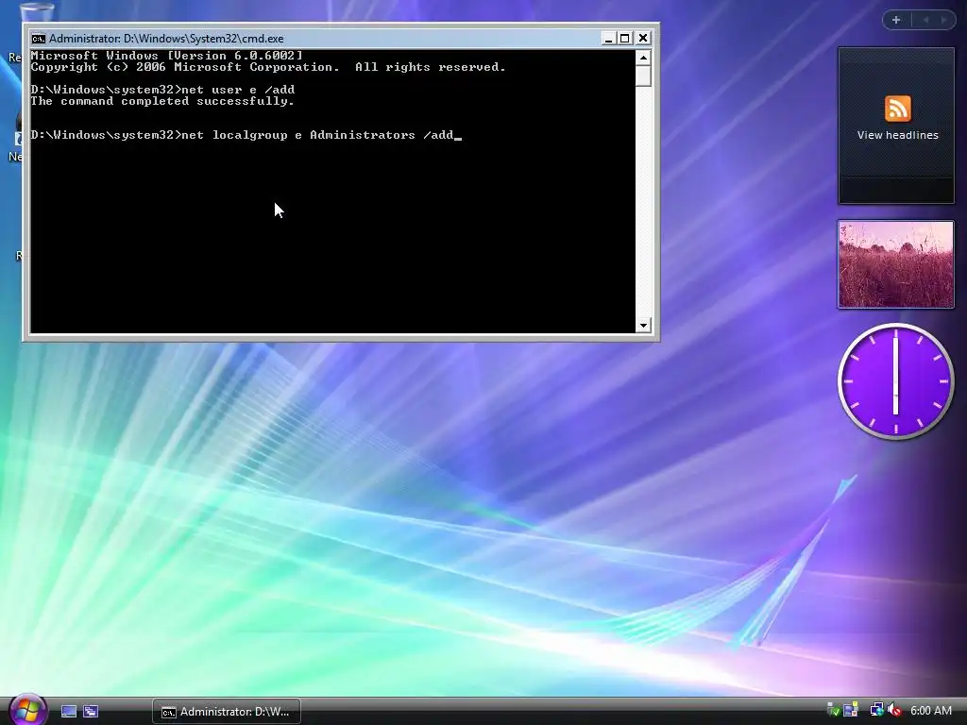Click the sidebar previous page arrow
The image size is (967, 725).
[925, 20]
